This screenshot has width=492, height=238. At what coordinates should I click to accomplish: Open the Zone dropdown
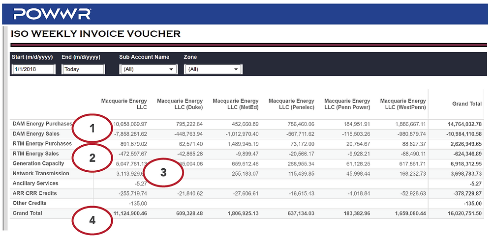(214, 70)
